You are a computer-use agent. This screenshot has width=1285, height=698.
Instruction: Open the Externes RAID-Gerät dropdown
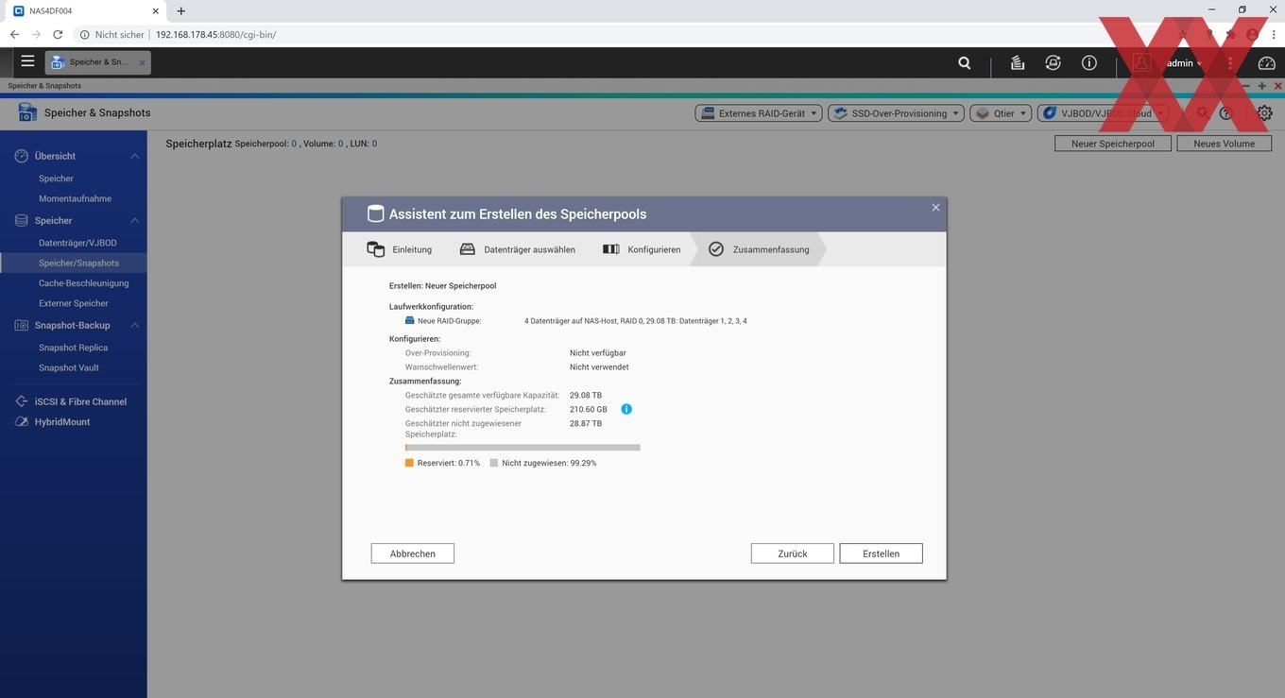[759, 113]
